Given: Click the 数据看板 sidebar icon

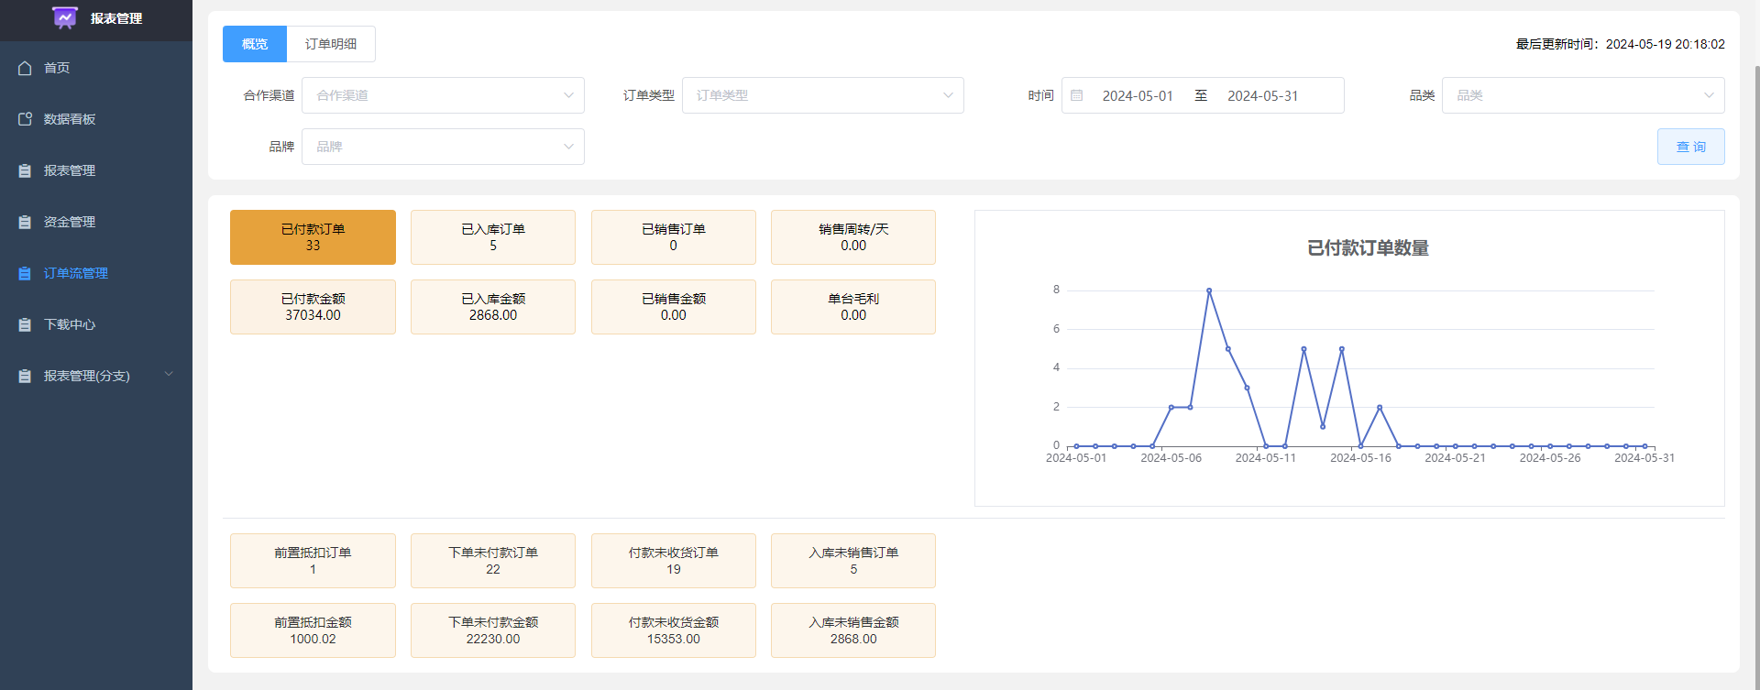Looking at the screenshot, I should [x=25, y=119].
